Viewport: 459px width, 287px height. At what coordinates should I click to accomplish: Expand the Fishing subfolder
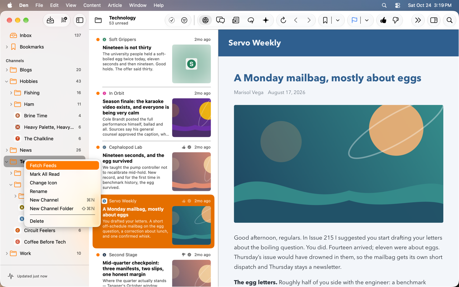click(x=11, y=93)
